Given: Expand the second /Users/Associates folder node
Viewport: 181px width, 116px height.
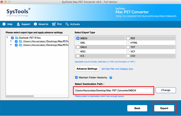Looking at the screenshot, I should pyautogui.click(x=11, y=45).
